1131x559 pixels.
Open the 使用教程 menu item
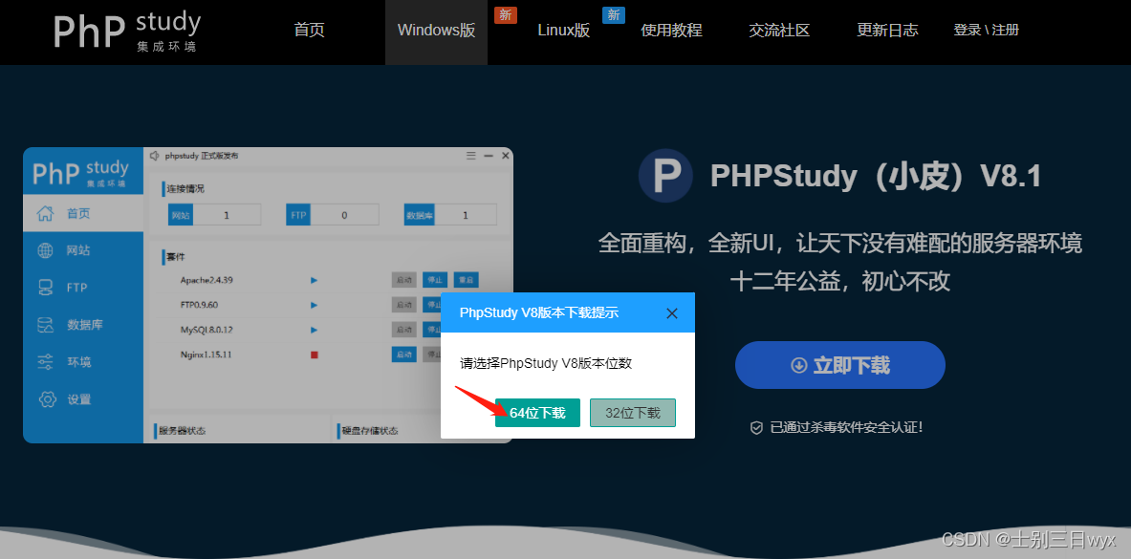click(671, 30)
